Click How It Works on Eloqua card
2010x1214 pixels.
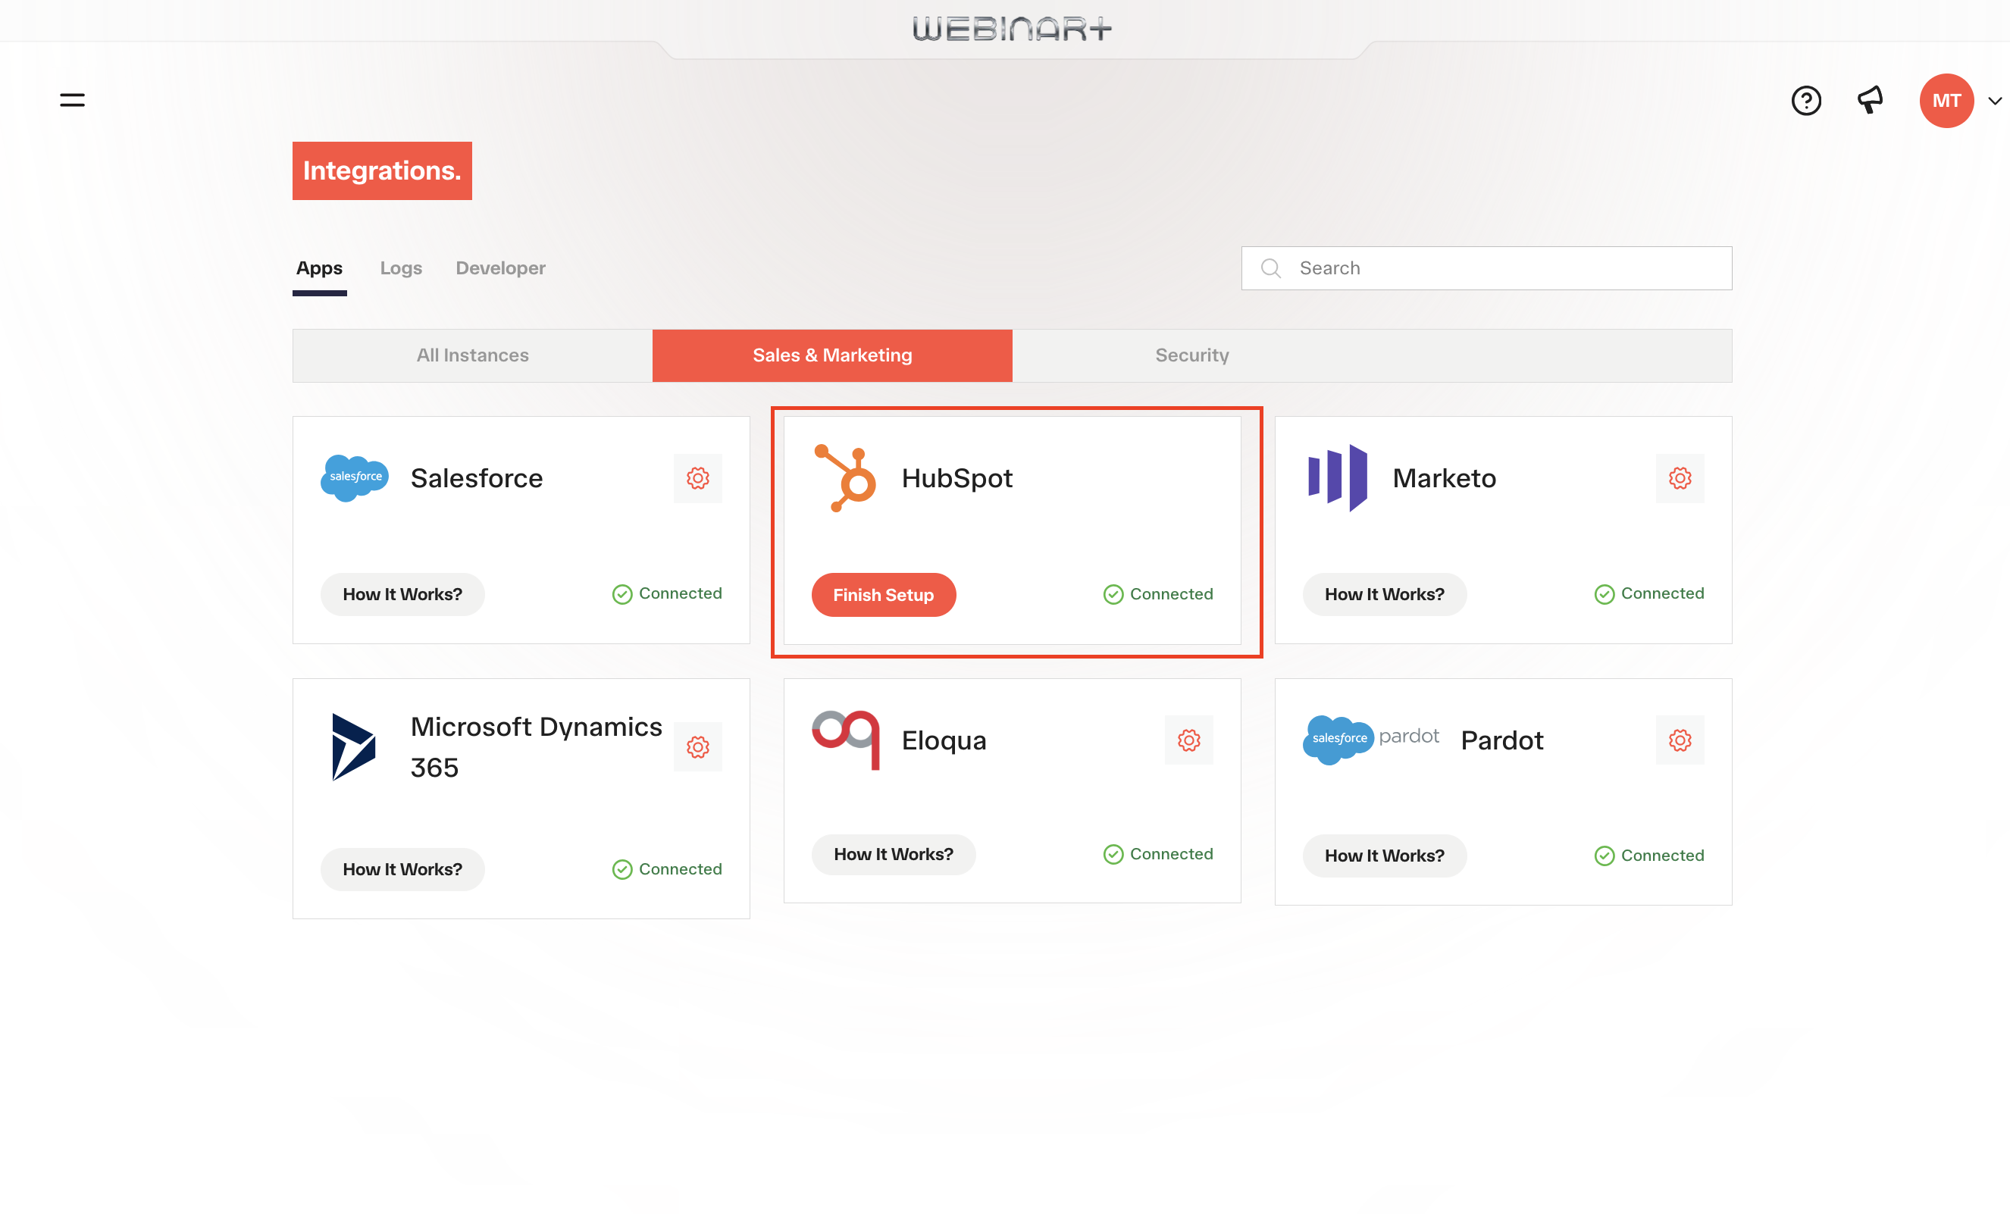click(x=894, y=854)
